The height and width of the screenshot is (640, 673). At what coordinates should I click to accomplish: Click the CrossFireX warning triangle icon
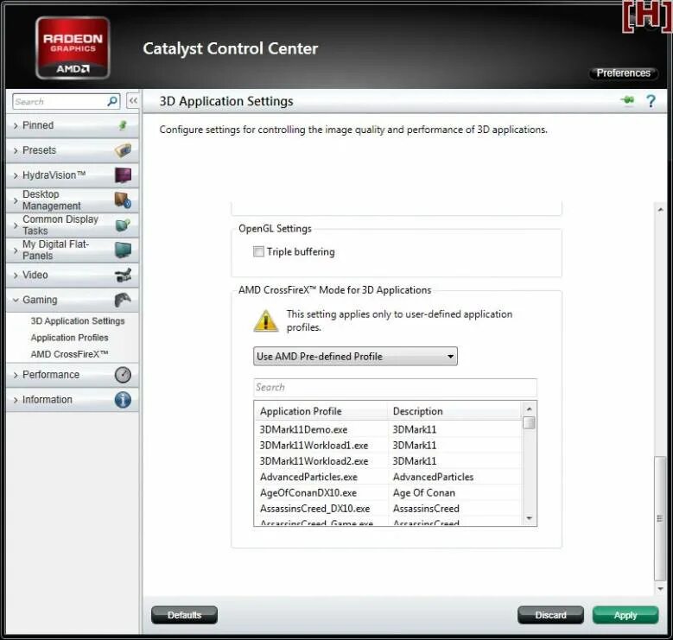click(266, 320)
